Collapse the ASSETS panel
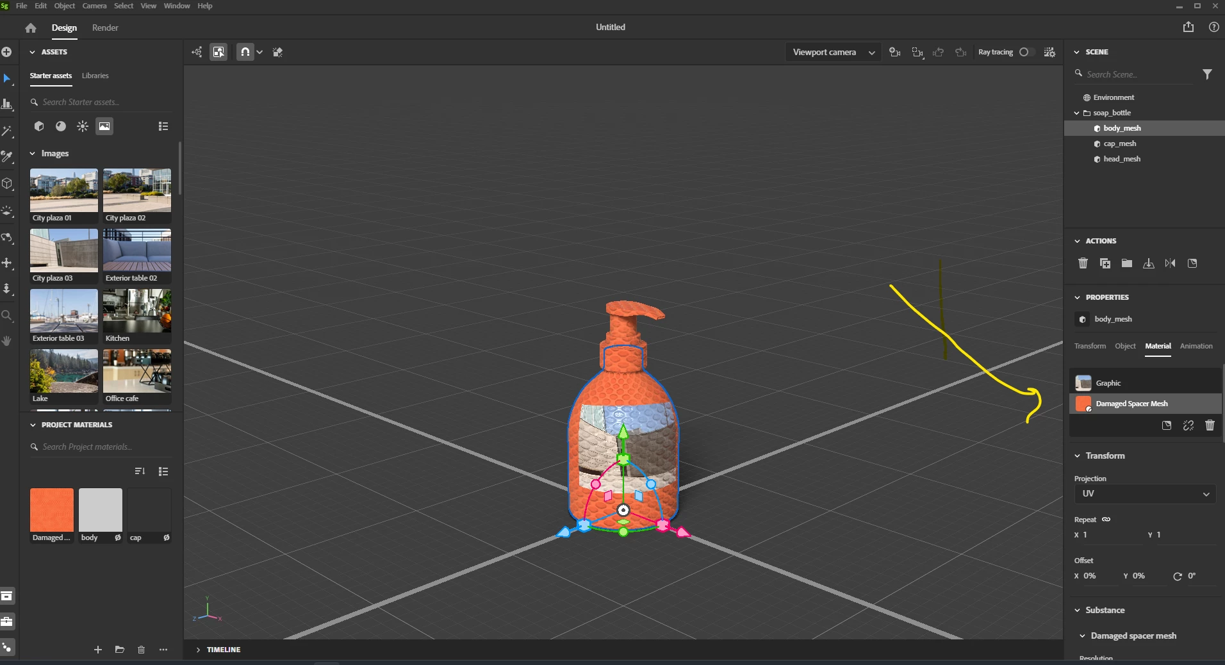This screenshot has height=665, width=1225. pyautogui.click(x=32, y=52)
